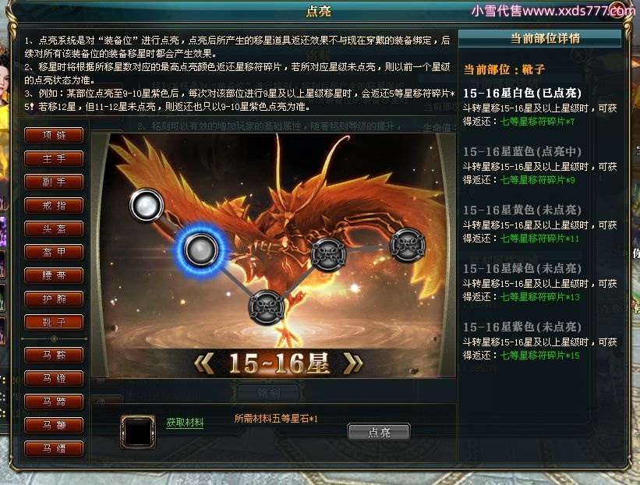This screenshot has height=485, width=640.
Task: Switch to the 马鞍 mount slot
Action: click(x=54, y=355)
